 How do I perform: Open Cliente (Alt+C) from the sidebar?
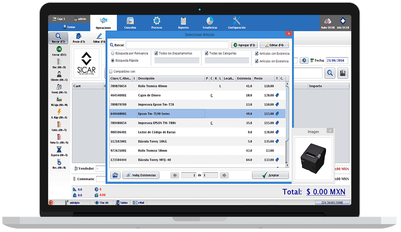coord(59,75)
